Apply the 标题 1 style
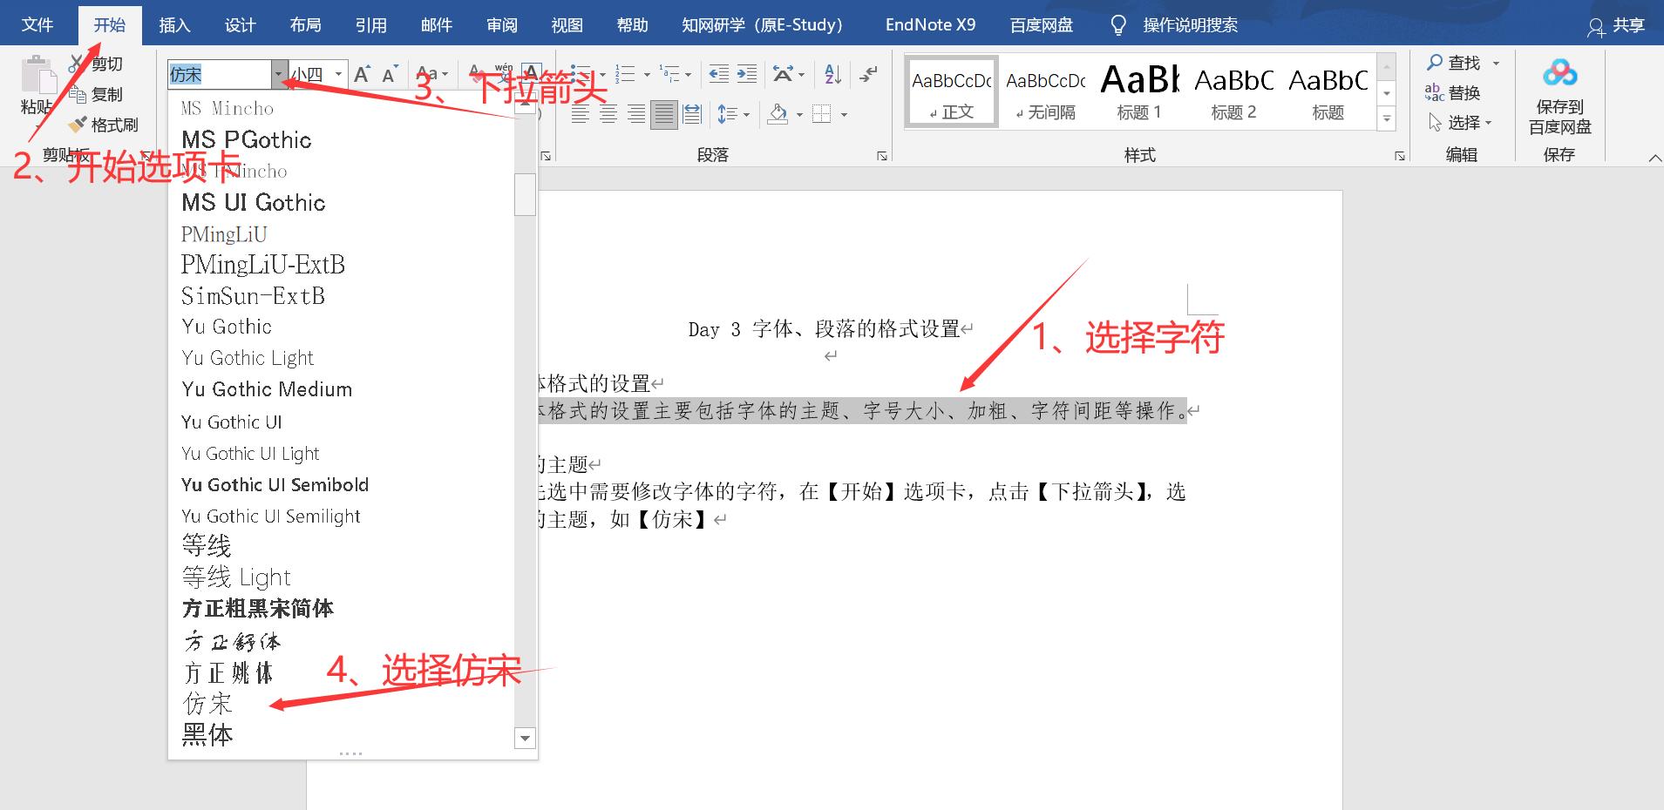Image resolution: width=1664 pixels, height=810 pixels. pos(1139,91)
